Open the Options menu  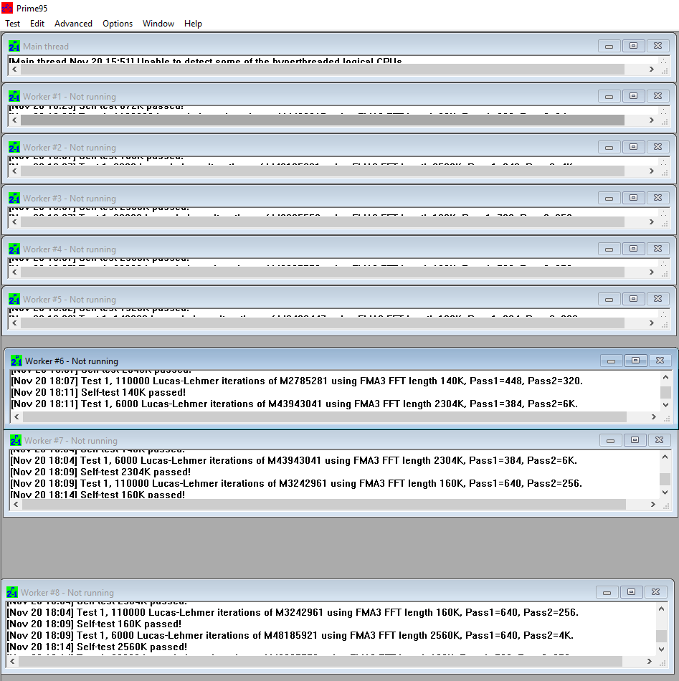(x=118, y=24)
